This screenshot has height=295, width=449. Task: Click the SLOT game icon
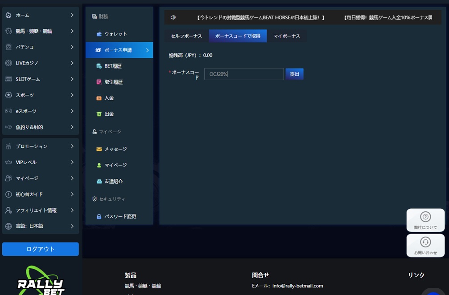pos(8,79)
